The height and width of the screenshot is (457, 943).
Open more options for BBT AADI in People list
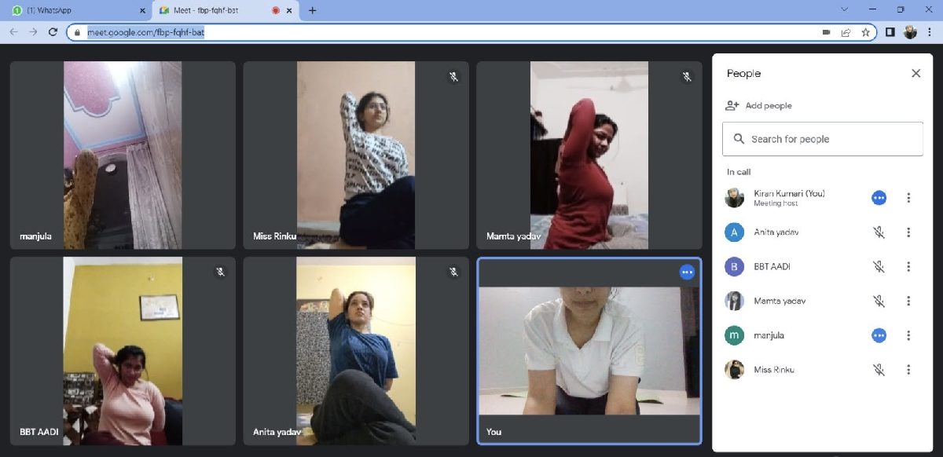pyautogui.click(x=908, y=267)
